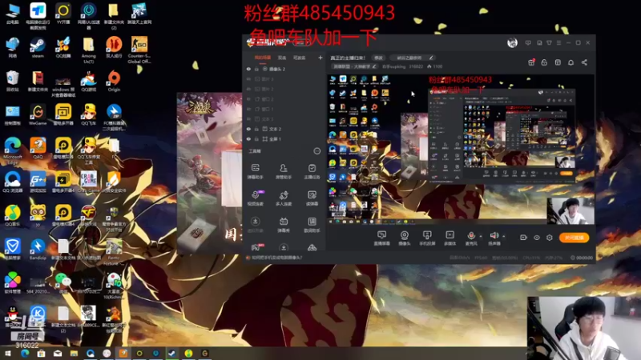641x360 pixels.
Task: Open the Windows Start button
Action: pos(7,353)
